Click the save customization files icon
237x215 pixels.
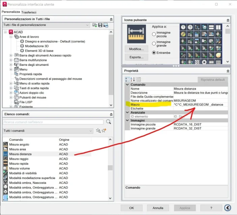click(x=100, y=25)
